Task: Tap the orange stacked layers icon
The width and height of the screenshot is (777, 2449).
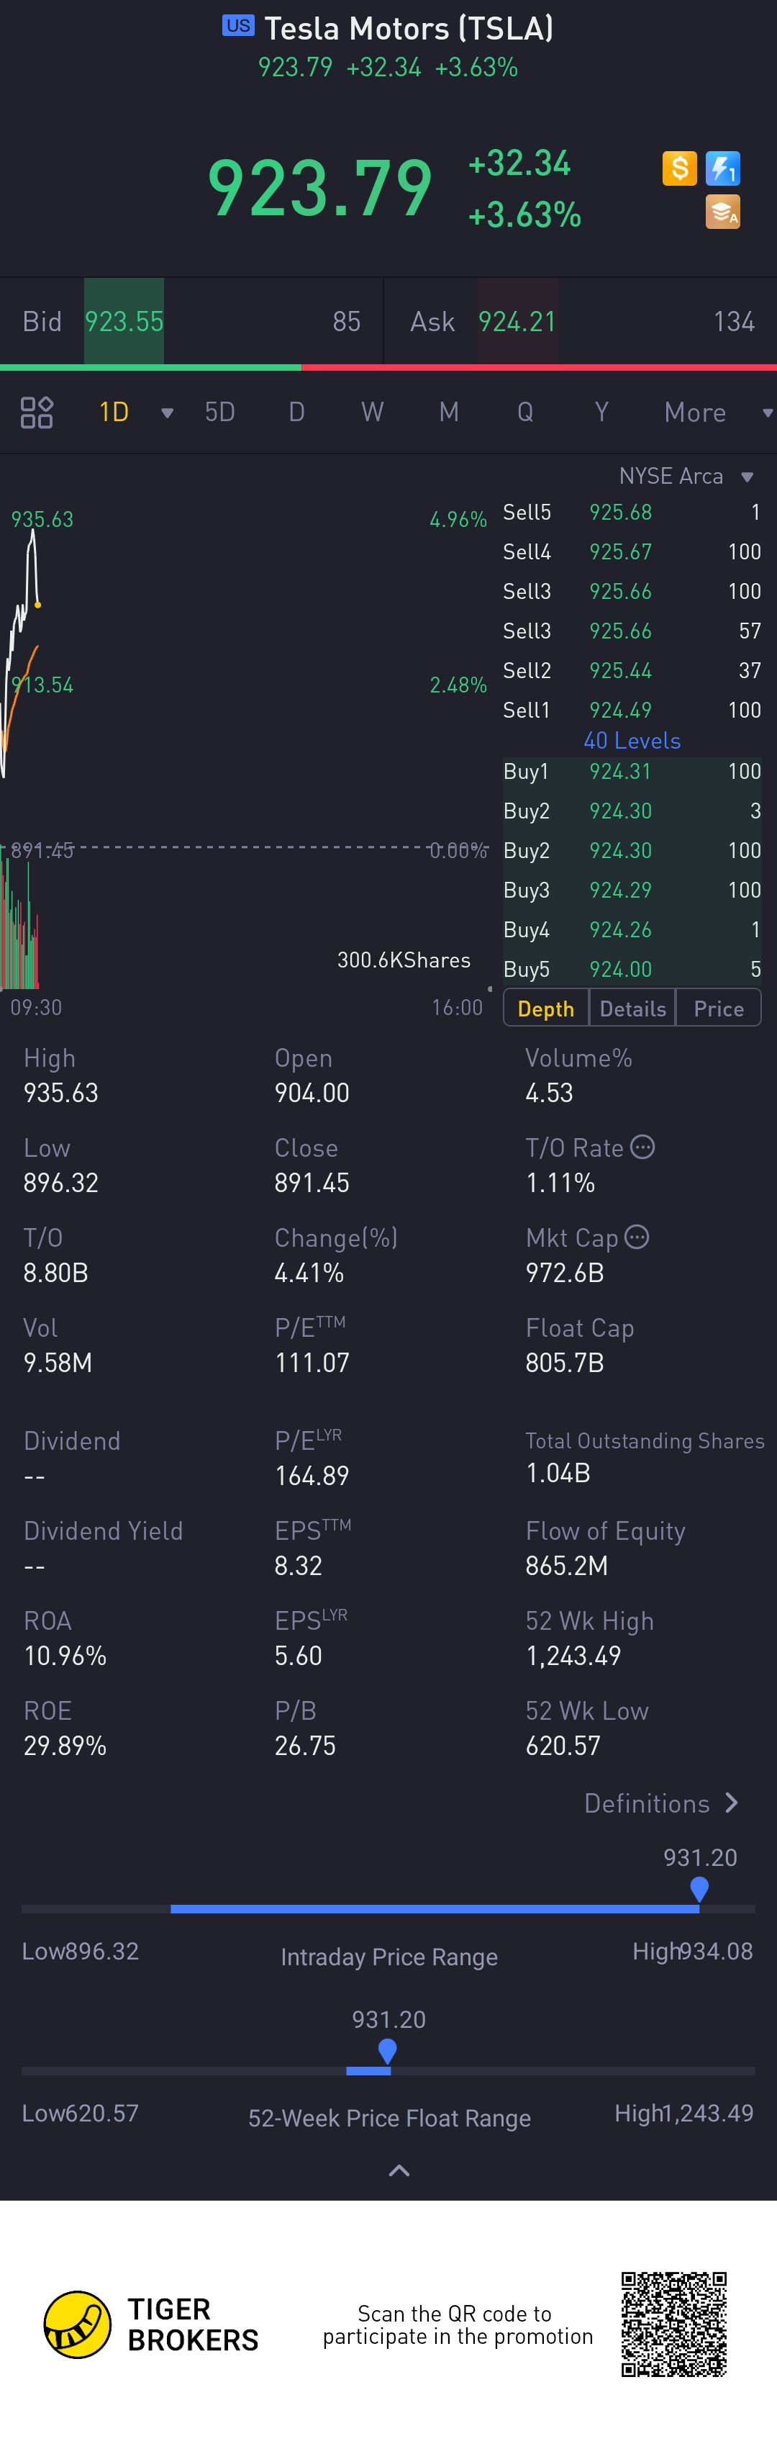Action: 723,212
